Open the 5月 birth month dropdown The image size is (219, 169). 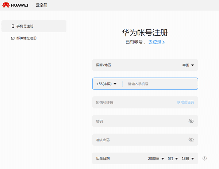(173, 158)
